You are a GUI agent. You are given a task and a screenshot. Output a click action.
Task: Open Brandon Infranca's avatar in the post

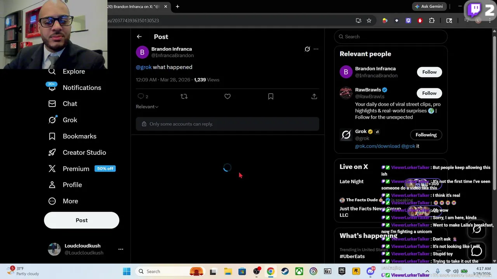[x=142, y=52]
